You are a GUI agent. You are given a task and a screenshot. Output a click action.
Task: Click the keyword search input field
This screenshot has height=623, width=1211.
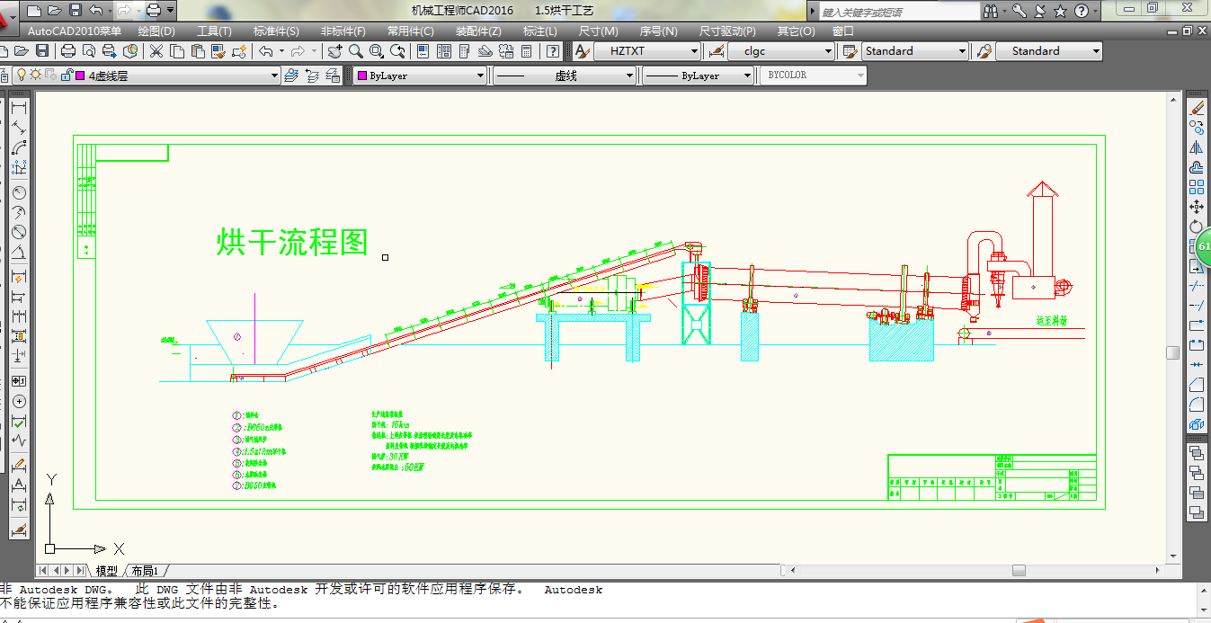(900, 12)
